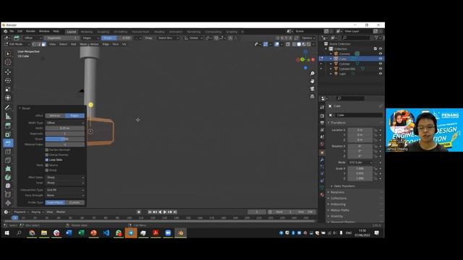Open the Miter Inner dropdown
Viewport: 463px width, 260px height.
pyautogui.click(x=65, y=183)
